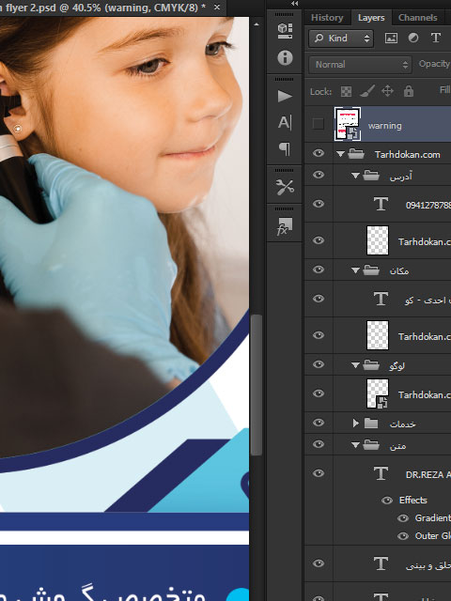This screenshot has height=601, width=451.
Task: Hide the لوگو group
Action: point(319,364)
